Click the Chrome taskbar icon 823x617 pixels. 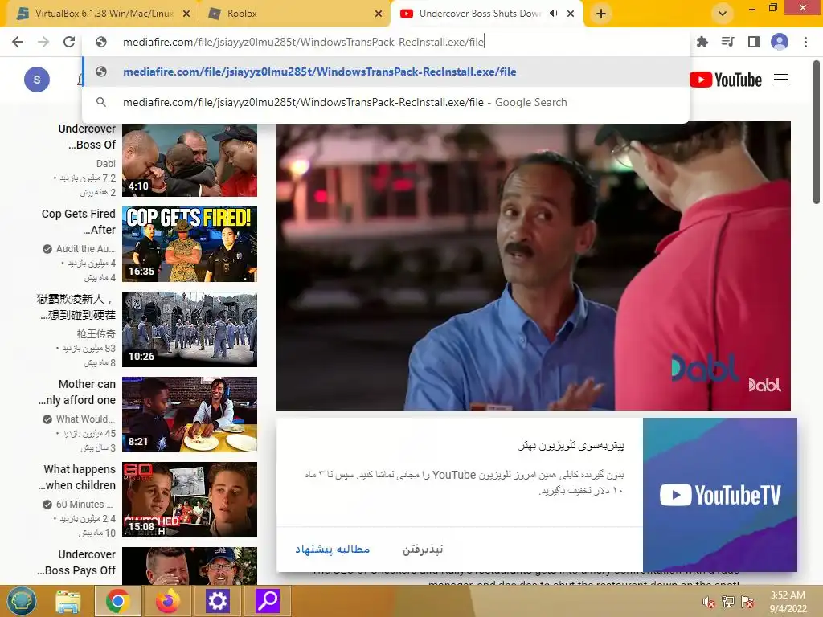click(117, 601)
